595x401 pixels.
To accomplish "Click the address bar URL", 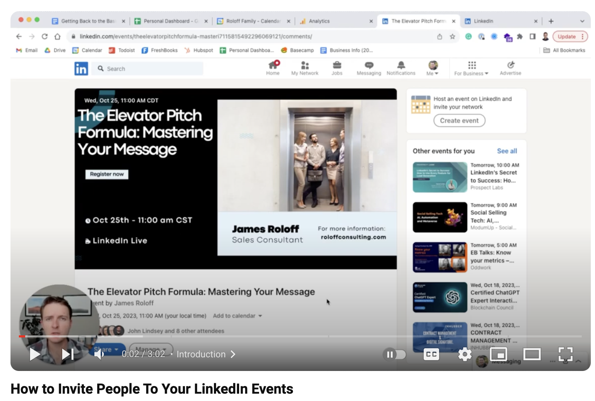I will (x=196, y=36).
